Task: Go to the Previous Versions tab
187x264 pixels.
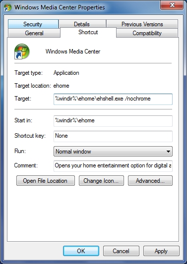Action: [x=142, y=24]
